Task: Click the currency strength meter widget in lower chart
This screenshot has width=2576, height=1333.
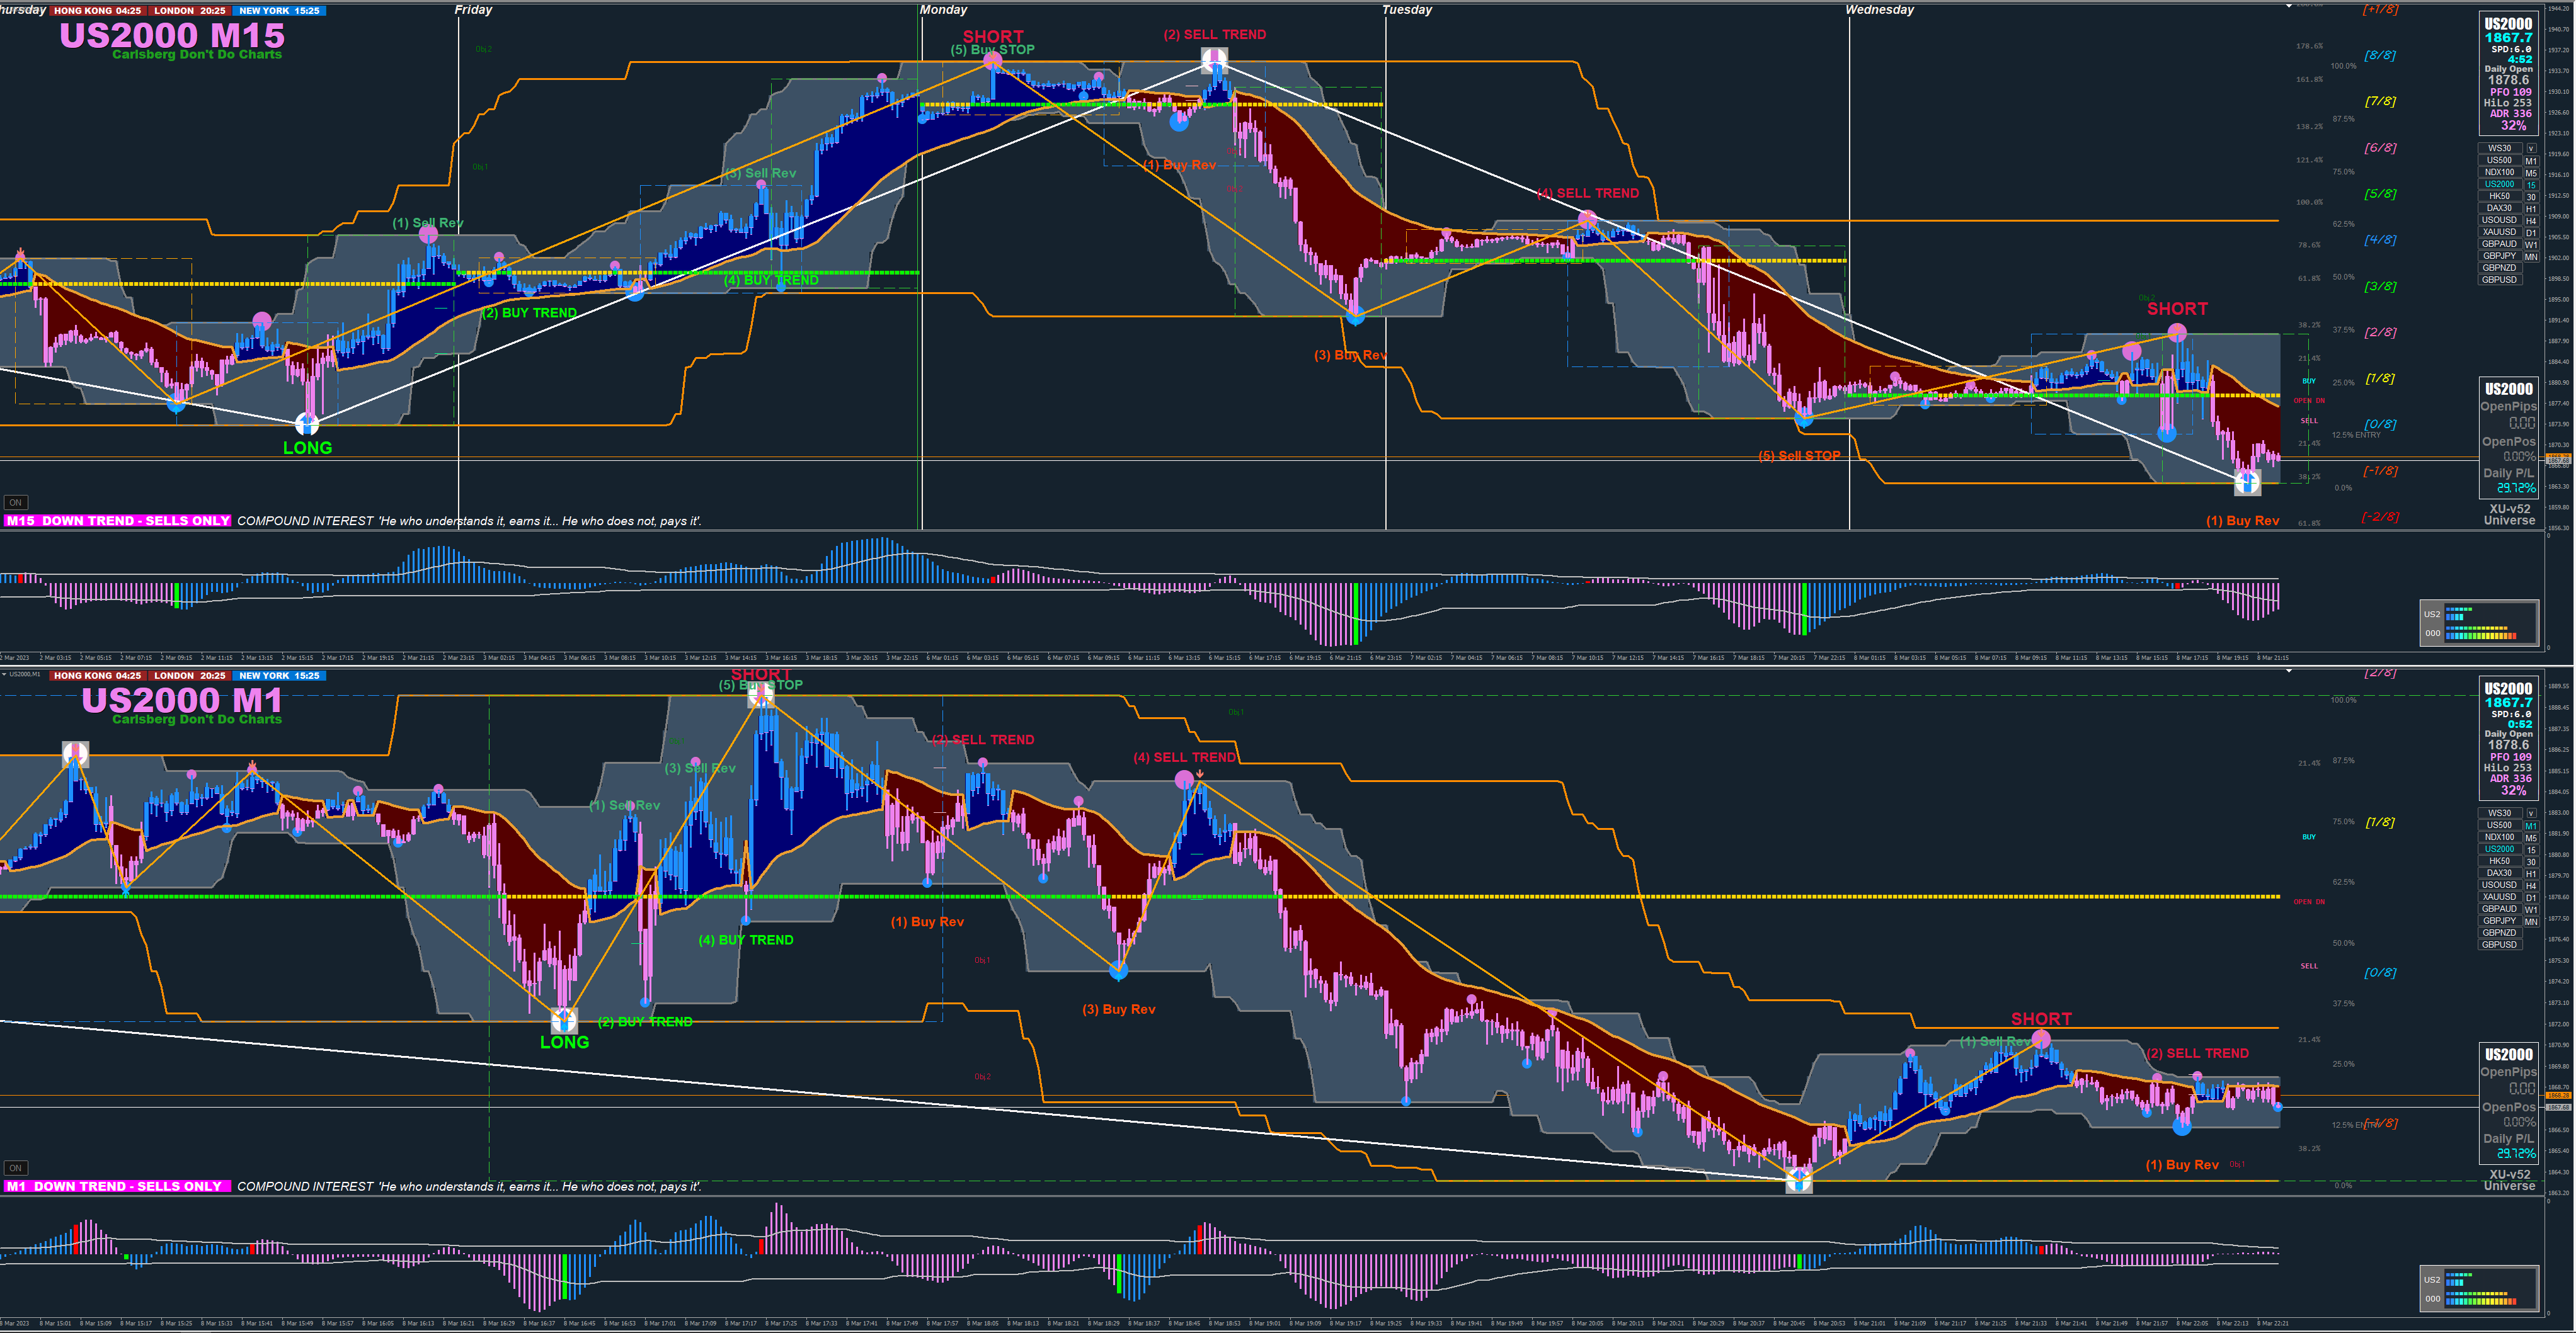Action: 2479,1288
